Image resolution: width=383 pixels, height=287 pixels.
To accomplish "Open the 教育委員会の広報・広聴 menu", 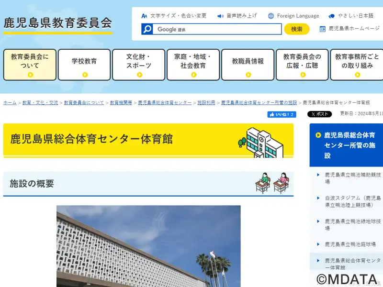I will pos(302,65).
